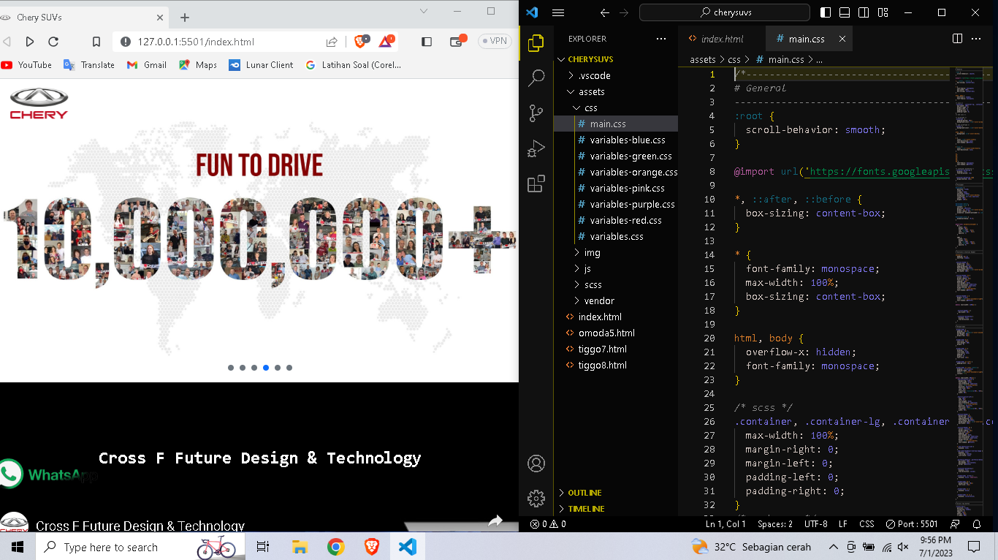Open the Source Control view
Screen dimensions: 998x560
536,113
